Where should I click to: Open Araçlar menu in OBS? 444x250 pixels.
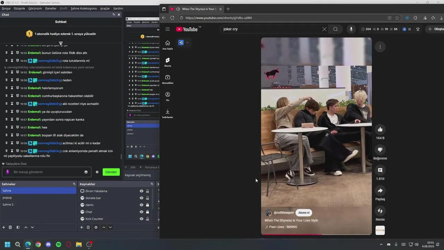(x=105, y=8)
